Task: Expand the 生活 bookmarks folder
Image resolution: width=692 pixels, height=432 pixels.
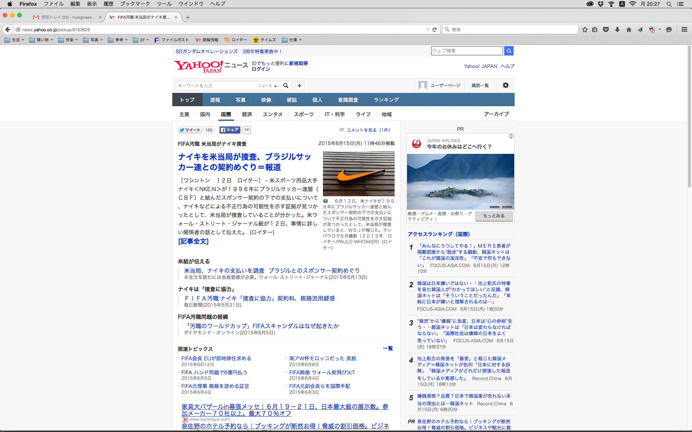Action: point(14,40)
